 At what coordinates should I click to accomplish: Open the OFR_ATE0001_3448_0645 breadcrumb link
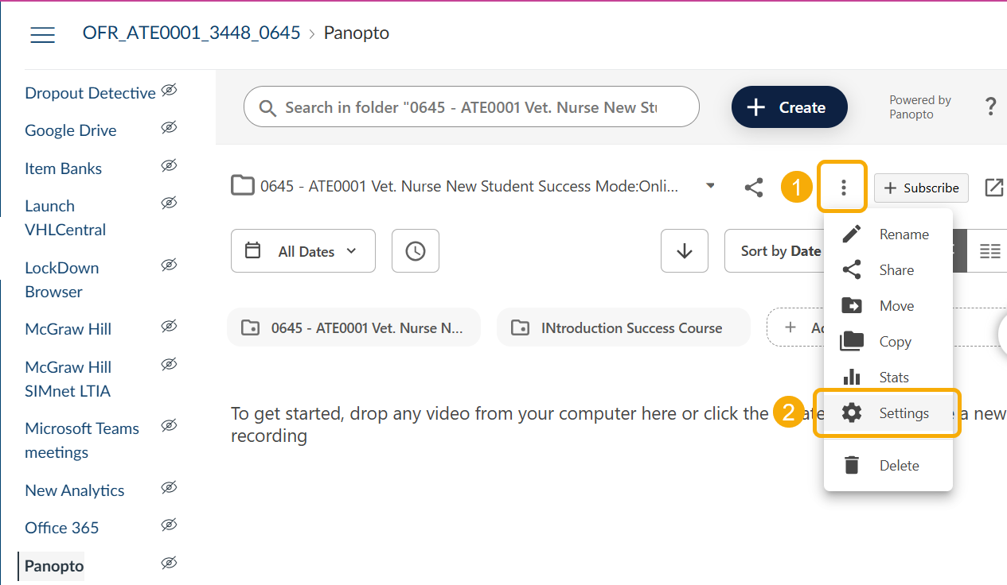[x=192, y=33]
